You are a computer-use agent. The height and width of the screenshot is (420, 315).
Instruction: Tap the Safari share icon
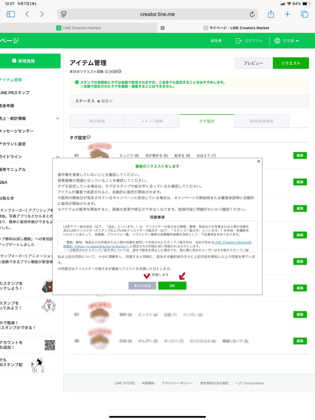271,14
